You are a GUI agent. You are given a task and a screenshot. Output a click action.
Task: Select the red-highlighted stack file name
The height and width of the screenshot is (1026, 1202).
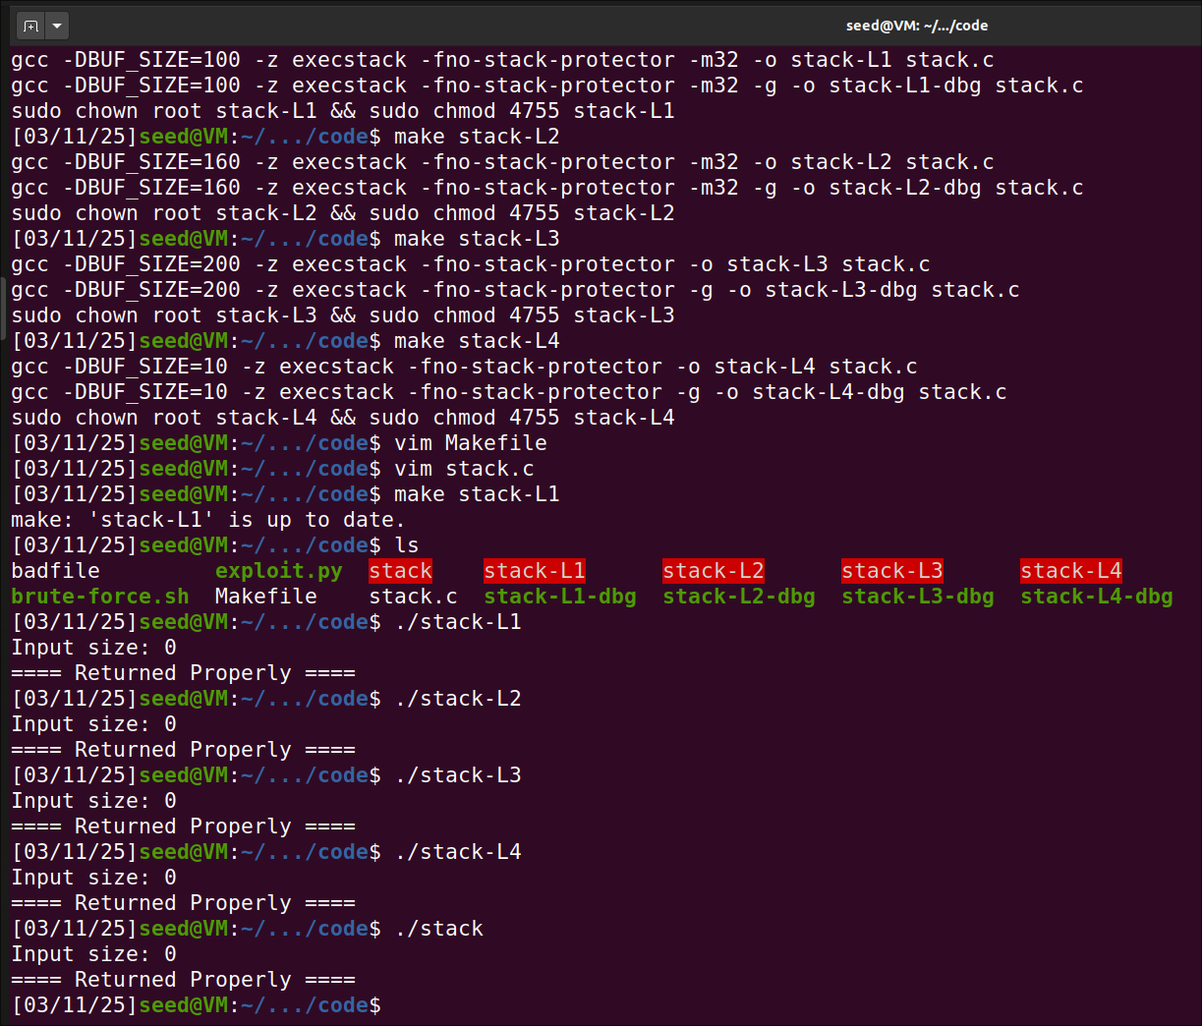point(401,571)
